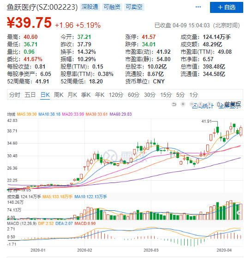Click the 振幅 value 10.29%
The height and width of the screenshot is (258, 246).
[86, 59]
